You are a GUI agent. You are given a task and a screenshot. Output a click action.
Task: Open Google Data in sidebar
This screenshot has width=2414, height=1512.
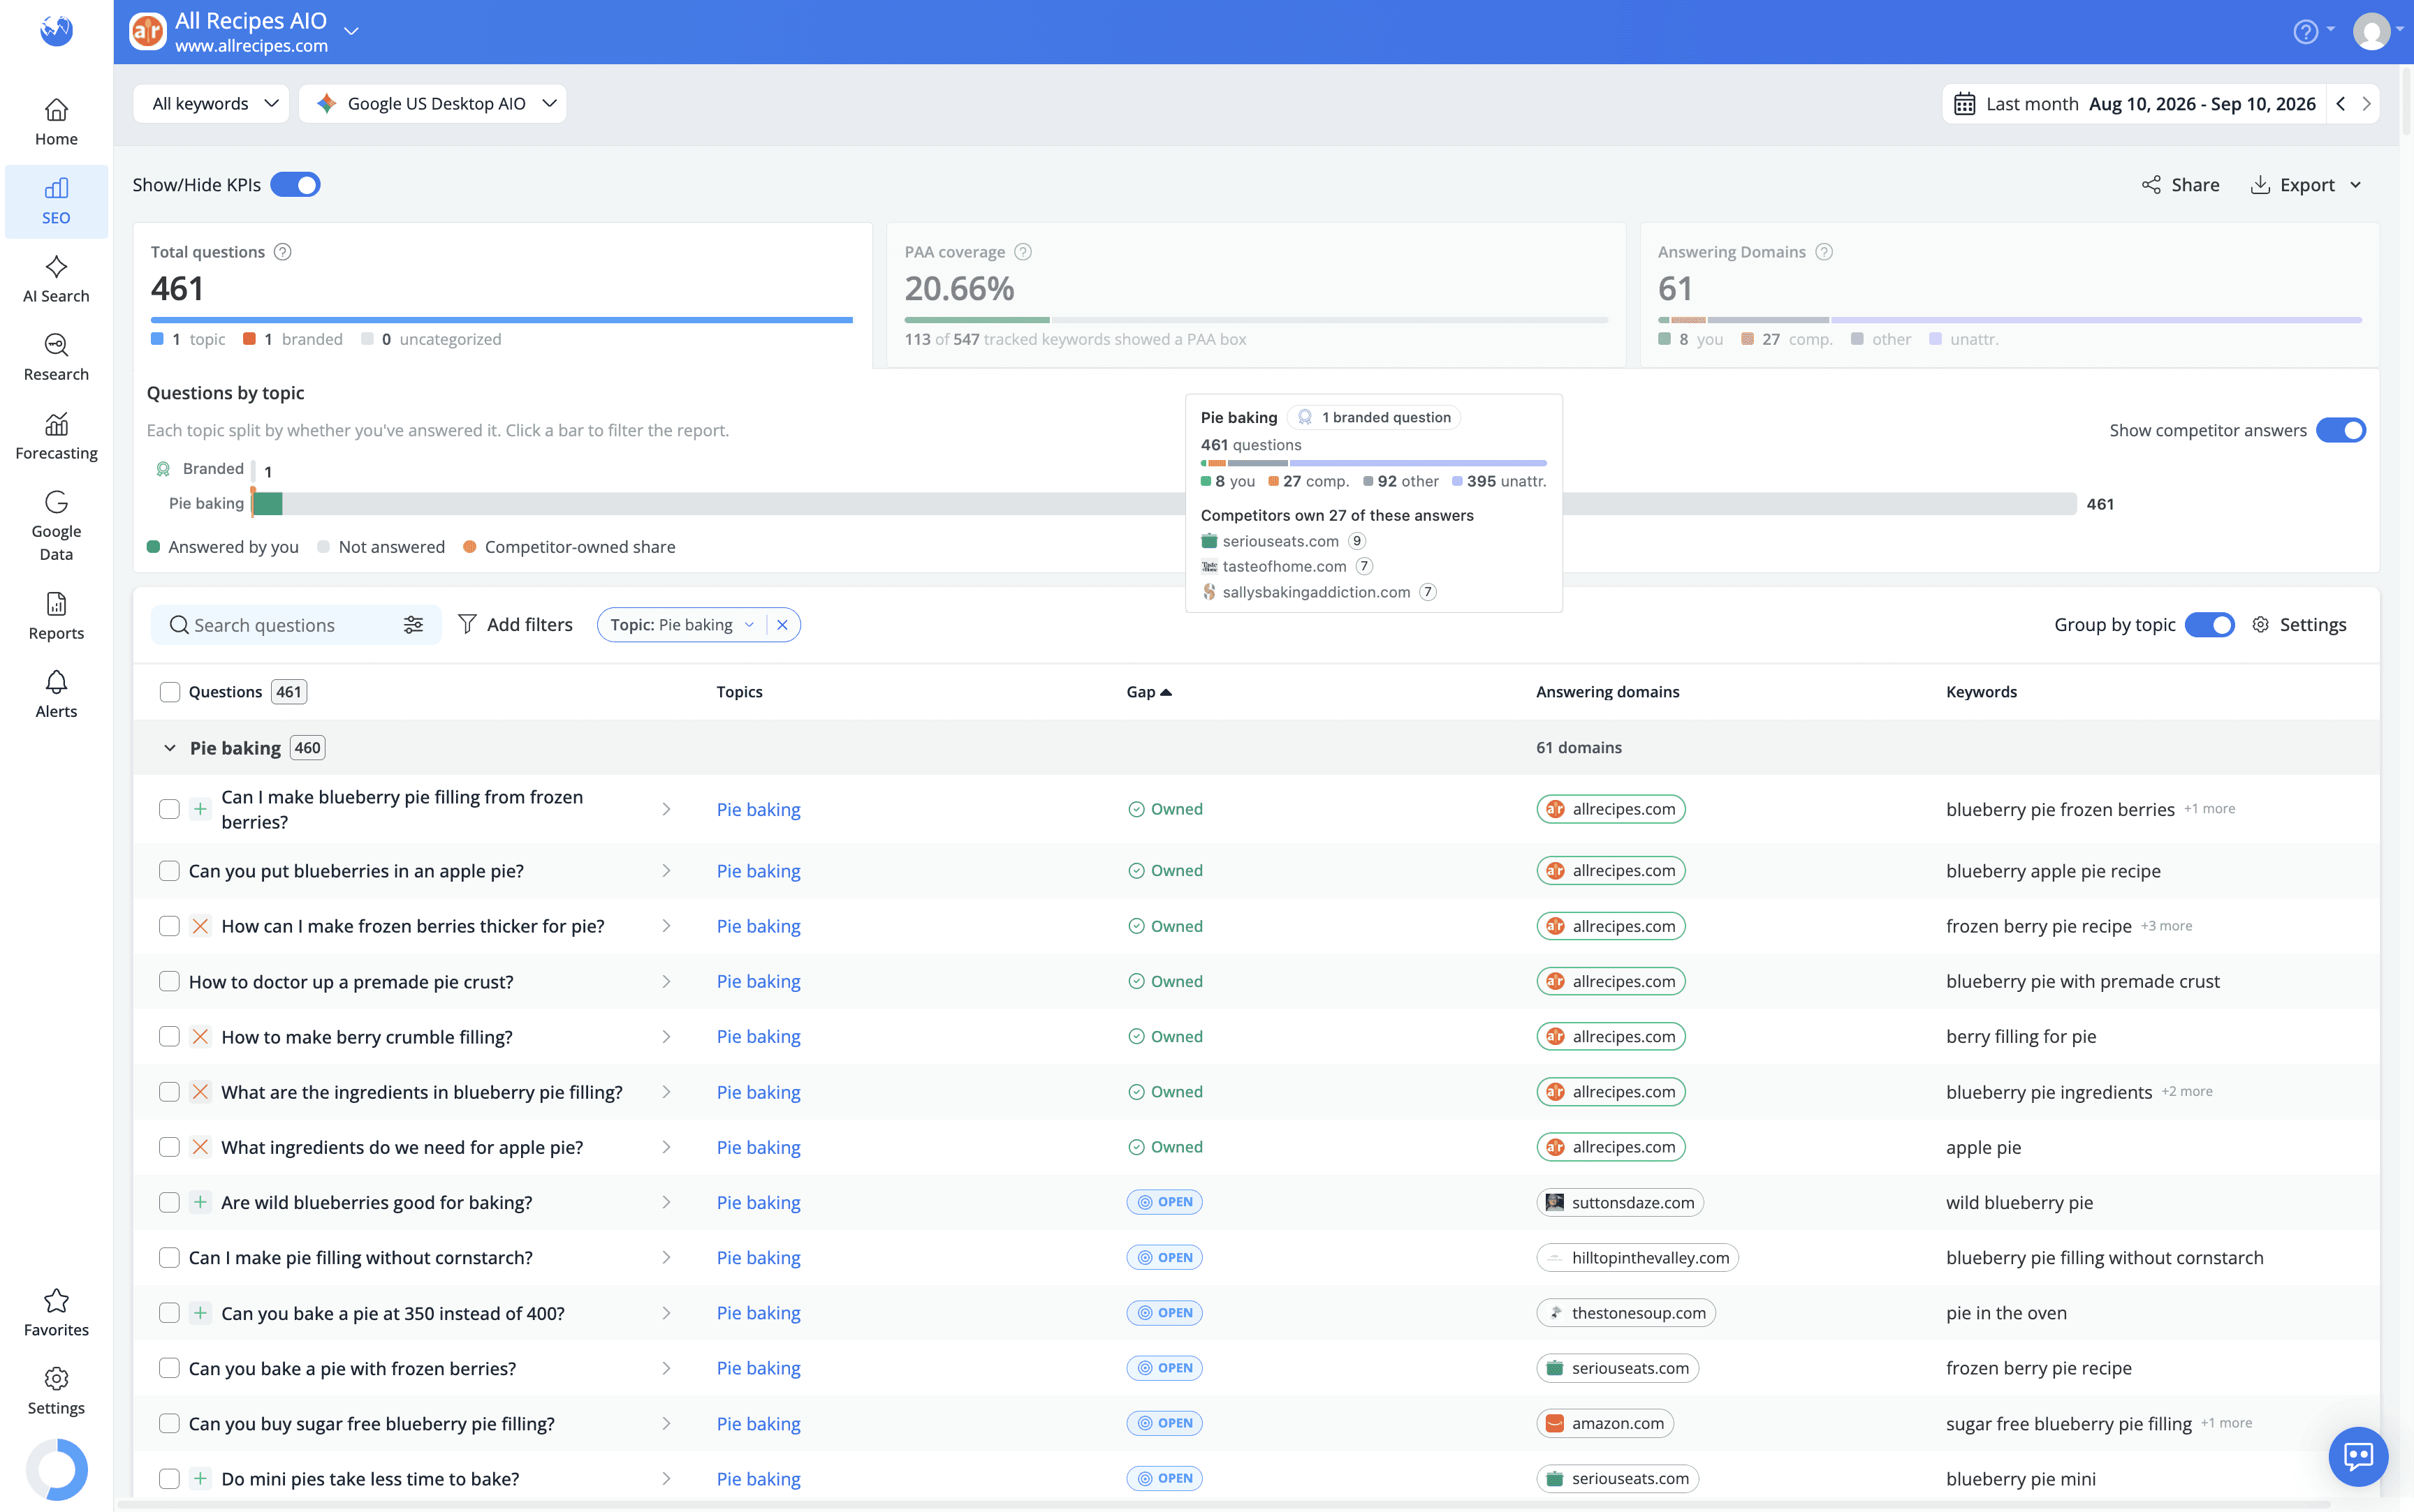56,526
